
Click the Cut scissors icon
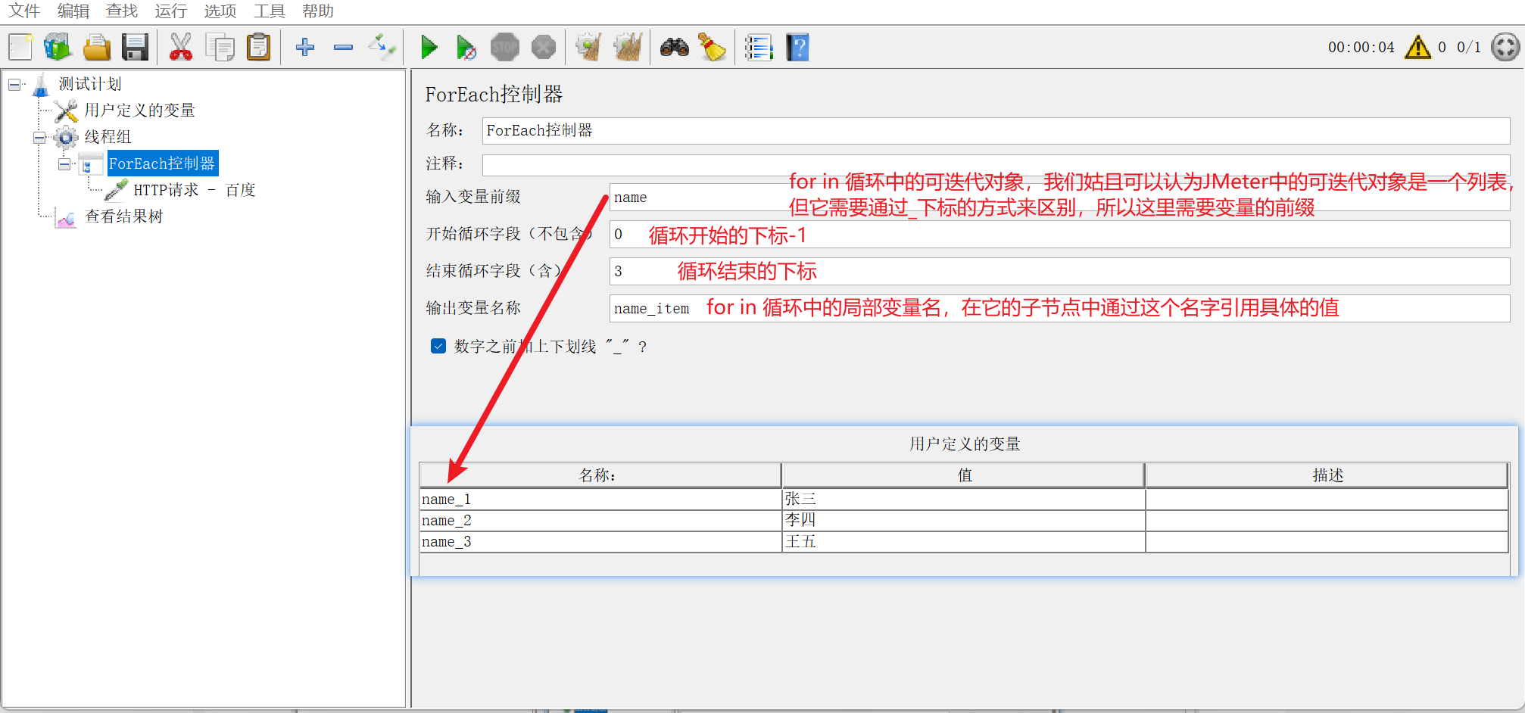coord(180,47)
